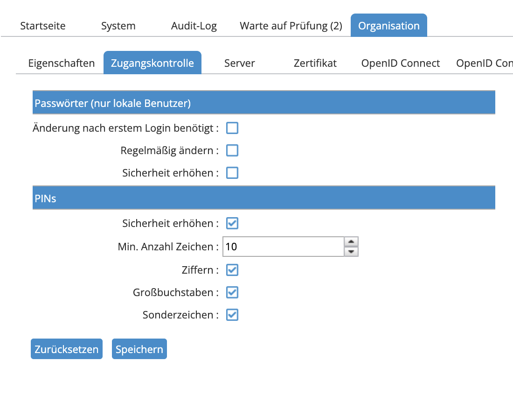This screenshot has width=513, height=396.
Task: Open the Server settings tab
Action: 239,63
